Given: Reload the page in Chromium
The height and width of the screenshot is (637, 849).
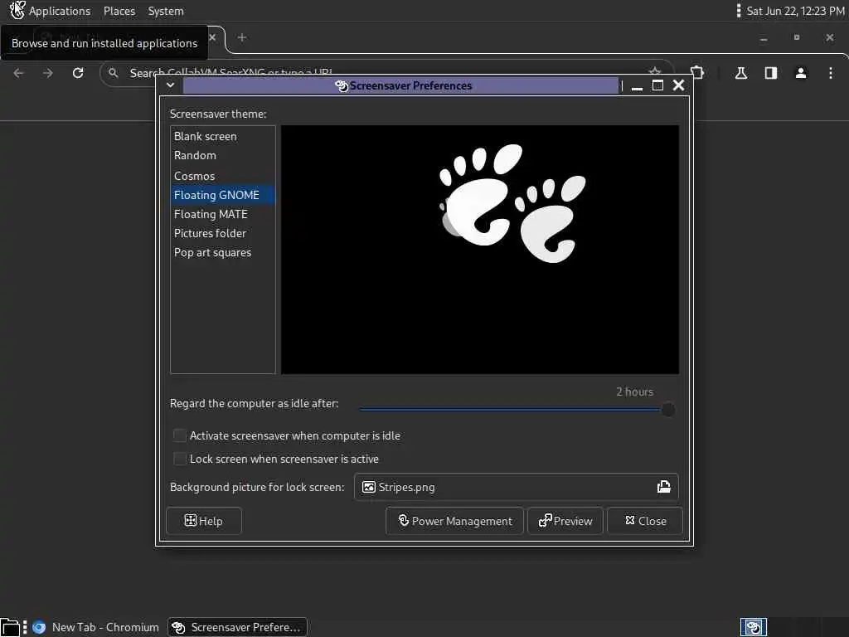Looking at the screenshot, I should coord(78,73).
